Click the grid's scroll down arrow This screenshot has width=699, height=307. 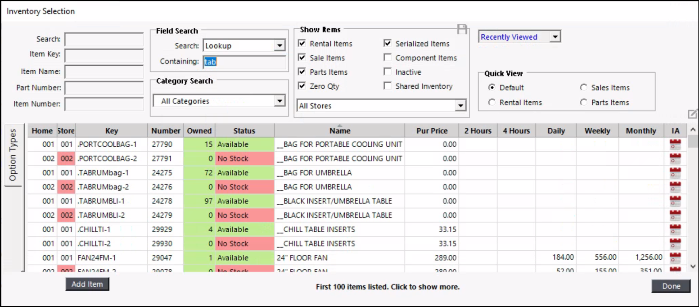point(694,267)
